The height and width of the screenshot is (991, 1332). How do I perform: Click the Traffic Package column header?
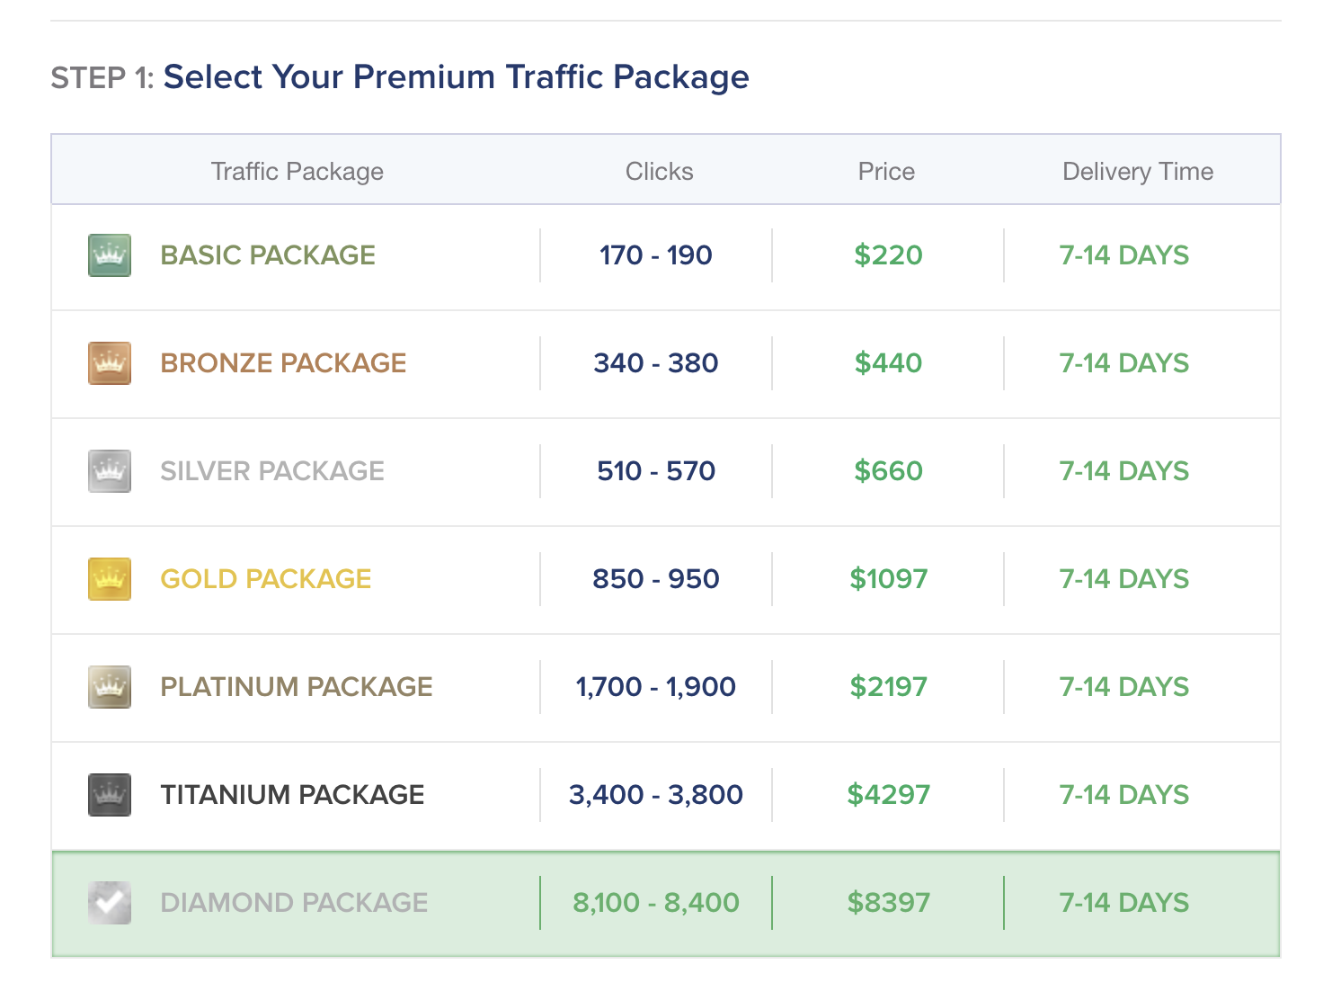pos(297,171)
